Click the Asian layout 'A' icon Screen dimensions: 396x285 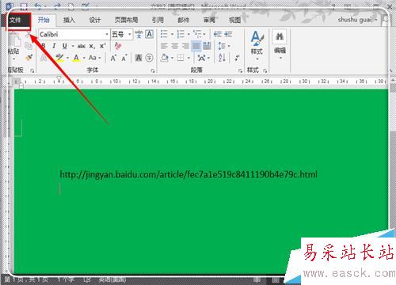[202, 58]
